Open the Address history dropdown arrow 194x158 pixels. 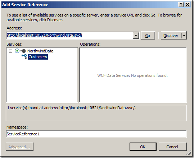click(x=136, y=36)
